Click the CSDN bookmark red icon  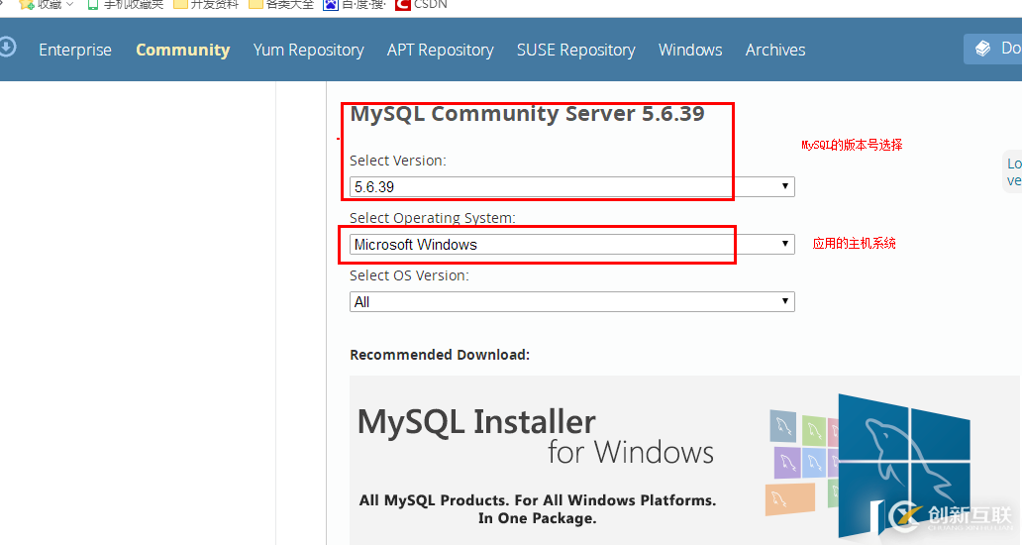[403, 5]
